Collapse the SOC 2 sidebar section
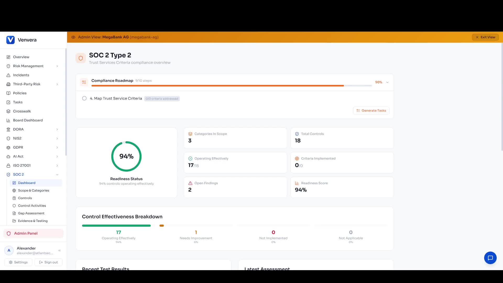Viewport: 503px width, 283px height. pyautogui.click(x=57, y=175)
